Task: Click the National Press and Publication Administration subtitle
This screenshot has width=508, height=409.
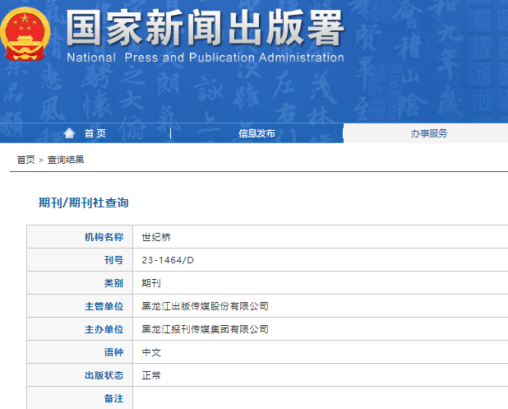Action: pyautogui.click(x=205, y=58)
